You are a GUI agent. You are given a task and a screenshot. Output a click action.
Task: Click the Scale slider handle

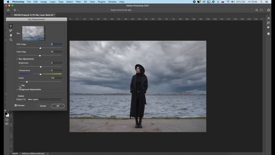point(27,82)
